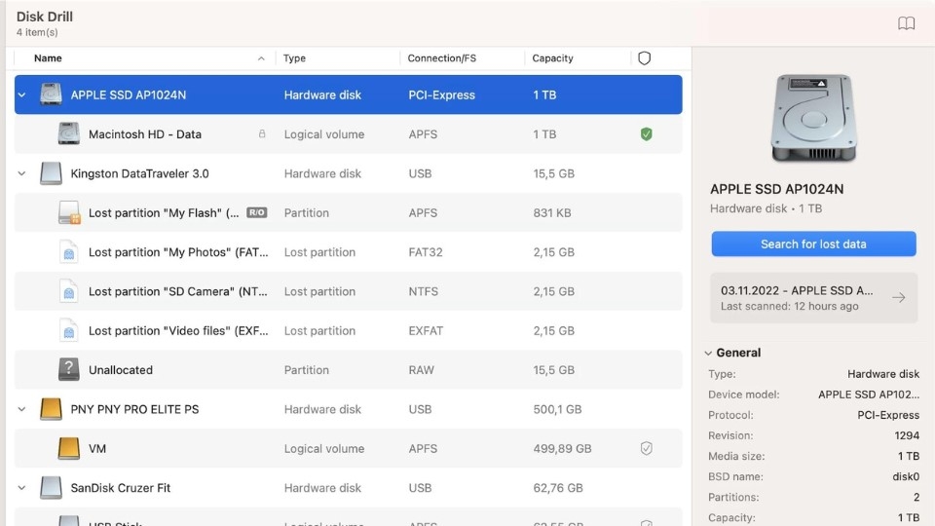Click the shield column header icon

pos(644,58)
